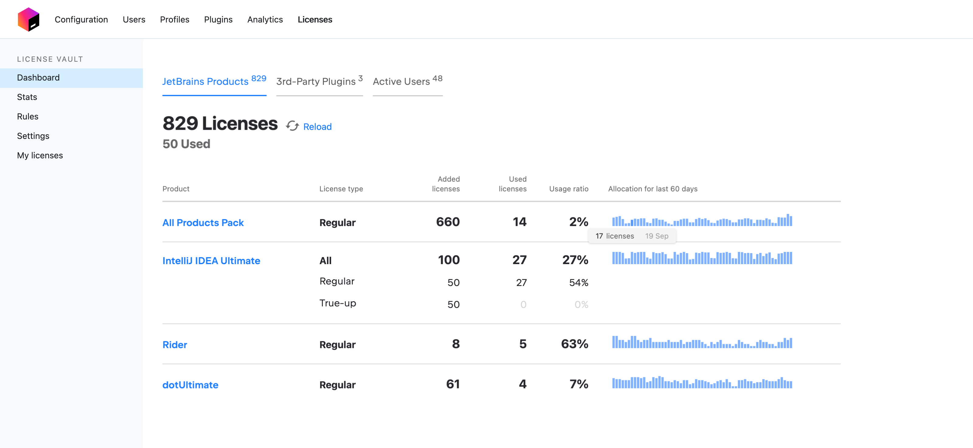Viewport: 973px width, 448px height.
Task: Click dotUltimate added licenses value 61
Action: click(x=453, y=384)
